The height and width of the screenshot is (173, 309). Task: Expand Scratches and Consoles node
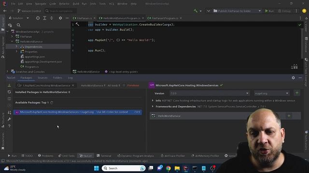tap(8, 72)
